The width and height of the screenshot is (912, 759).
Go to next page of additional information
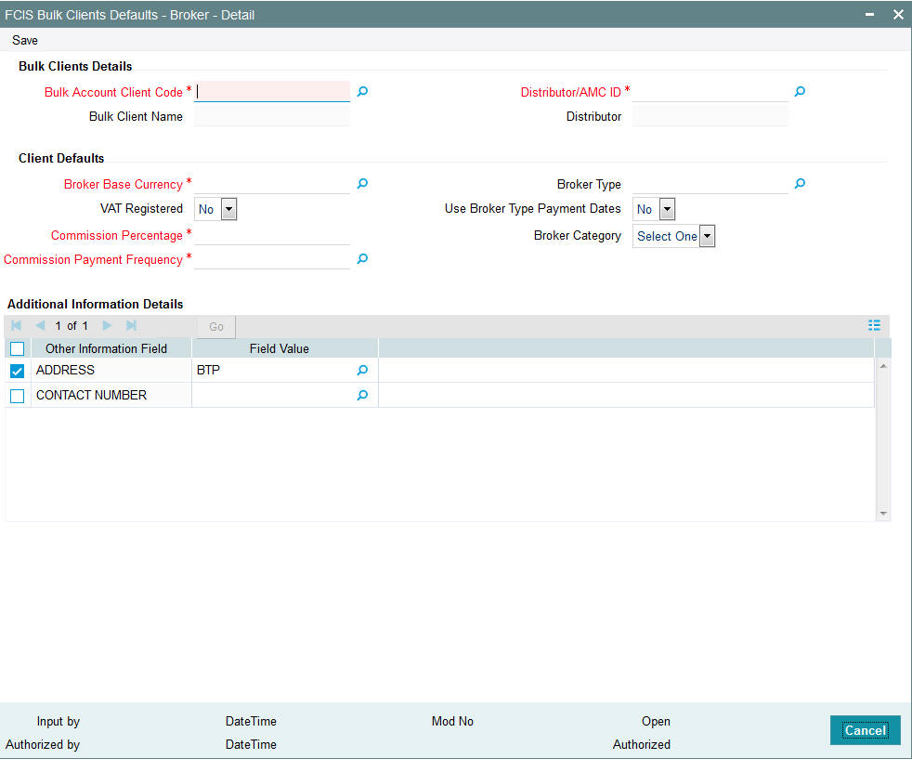(107, 326)
